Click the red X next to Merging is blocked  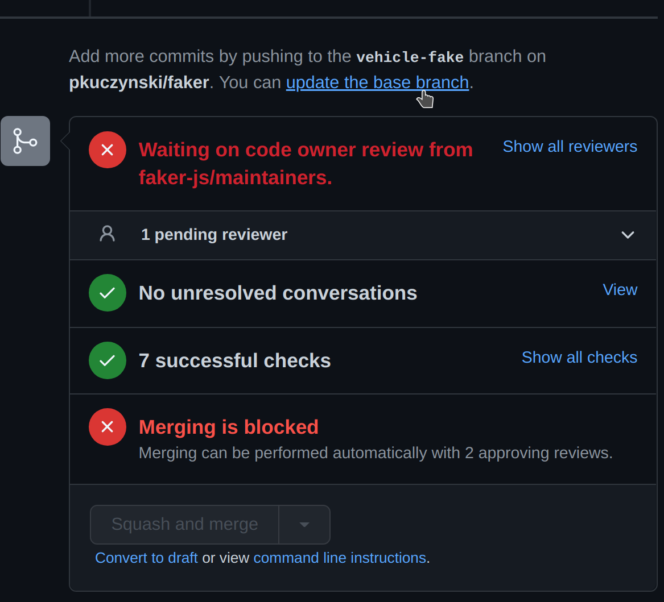[107, 426]
